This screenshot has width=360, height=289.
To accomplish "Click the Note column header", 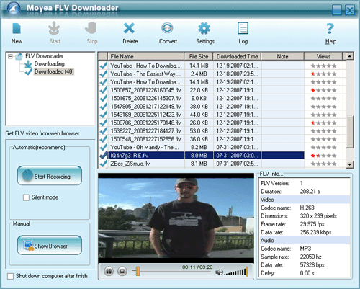I will [283, 56].
